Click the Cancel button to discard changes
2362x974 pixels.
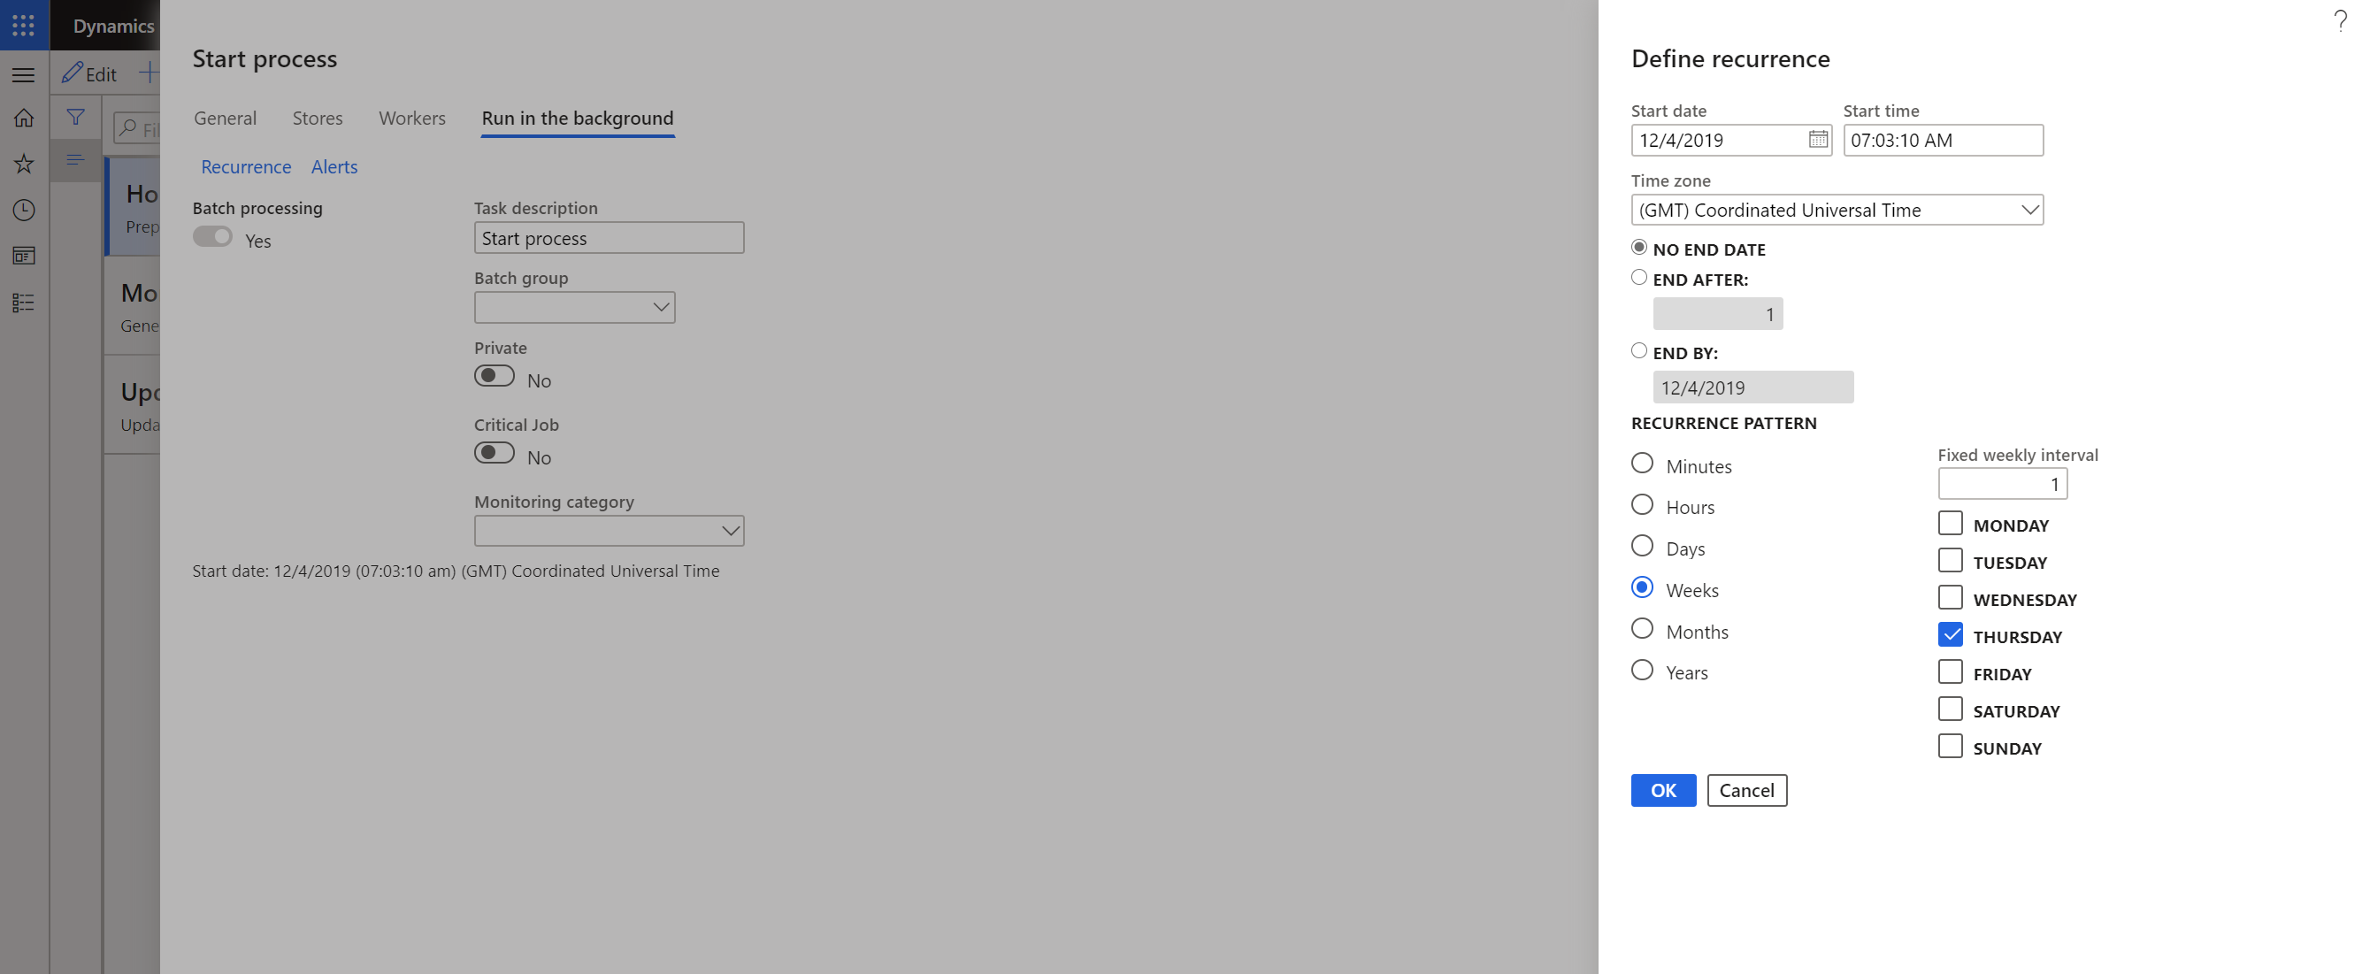(1746, 789)
